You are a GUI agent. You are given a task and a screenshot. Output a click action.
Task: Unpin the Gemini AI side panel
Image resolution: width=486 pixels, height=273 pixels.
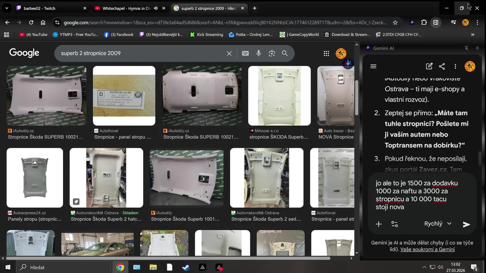[467, 48]
